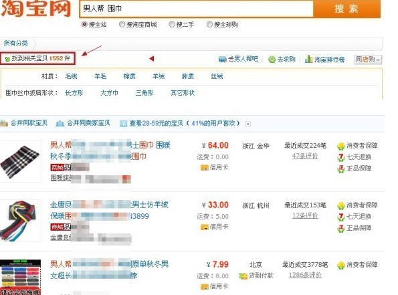Click the orange 搜索 button

click(x=346, y=9)
